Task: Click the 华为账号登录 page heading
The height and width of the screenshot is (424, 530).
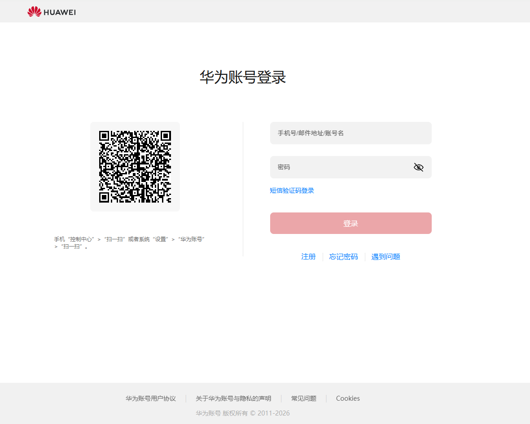Action: (x=243, y=77)
